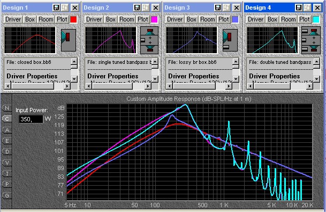Image resolution: width=326 pixels, height=212 pixels.
Task: Click the Input Power field showing 350
Action: pos(31,119)
